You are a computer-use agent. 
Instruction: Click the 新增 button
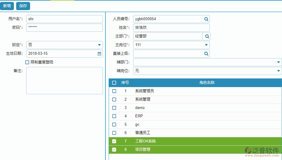(x=7, y=6)
